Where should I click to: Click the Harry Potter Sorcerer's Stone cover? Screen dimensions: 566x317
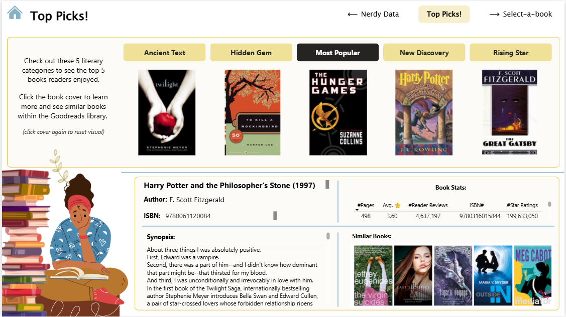424,112
